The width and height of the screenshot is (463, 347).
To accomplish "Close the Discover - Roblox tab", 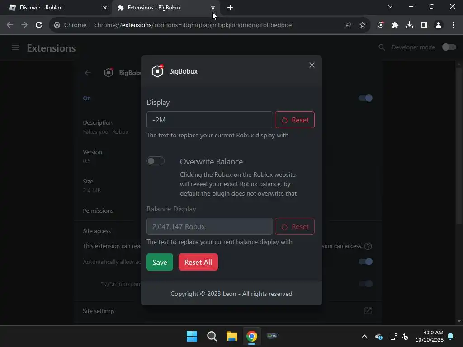I will [x=104, y=8].
